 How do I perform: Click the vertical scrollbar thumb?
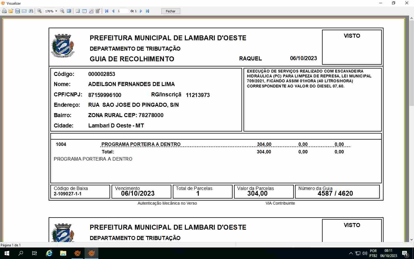pos(411,63)
